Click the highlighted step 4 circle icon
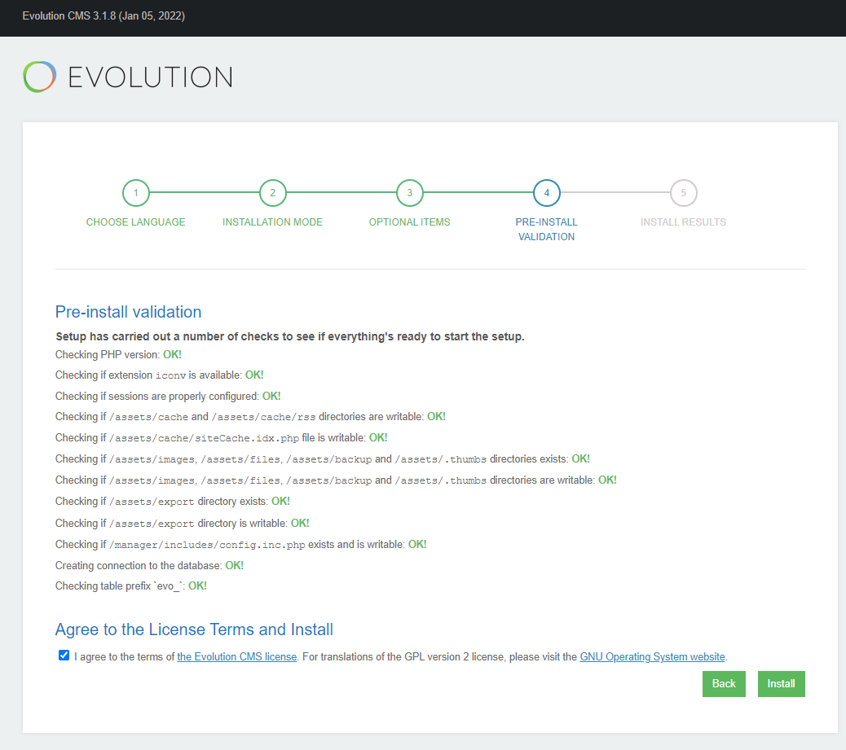Image resolution: width=846 pixels, height=750 pixels. (x=546, y=193)
